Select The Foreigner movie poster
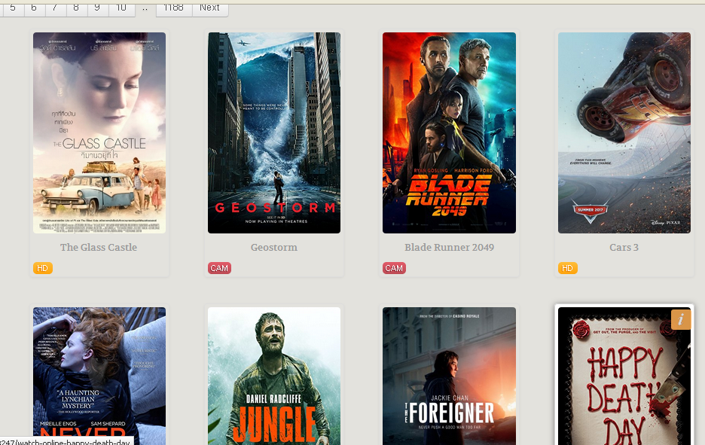The height and width of the screenshot is (445, 705). pyautogui.click(x=449, y=376)
